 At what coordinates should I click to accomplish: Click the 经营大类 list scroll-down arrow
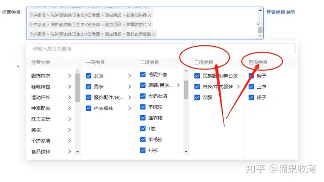pos(77,152)
